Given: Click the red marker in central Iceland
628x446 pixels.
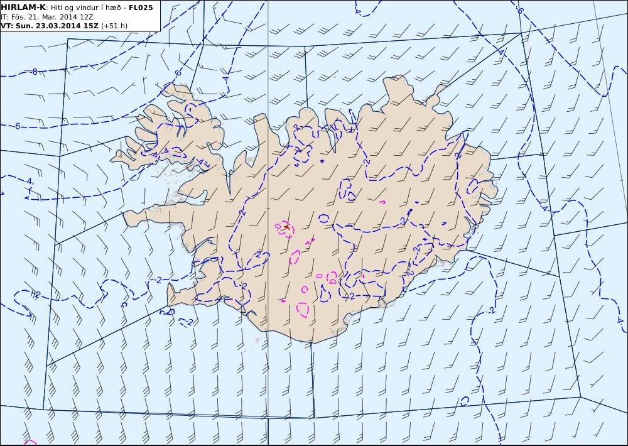Looking at the screenshot, I should tap(287, 227).
